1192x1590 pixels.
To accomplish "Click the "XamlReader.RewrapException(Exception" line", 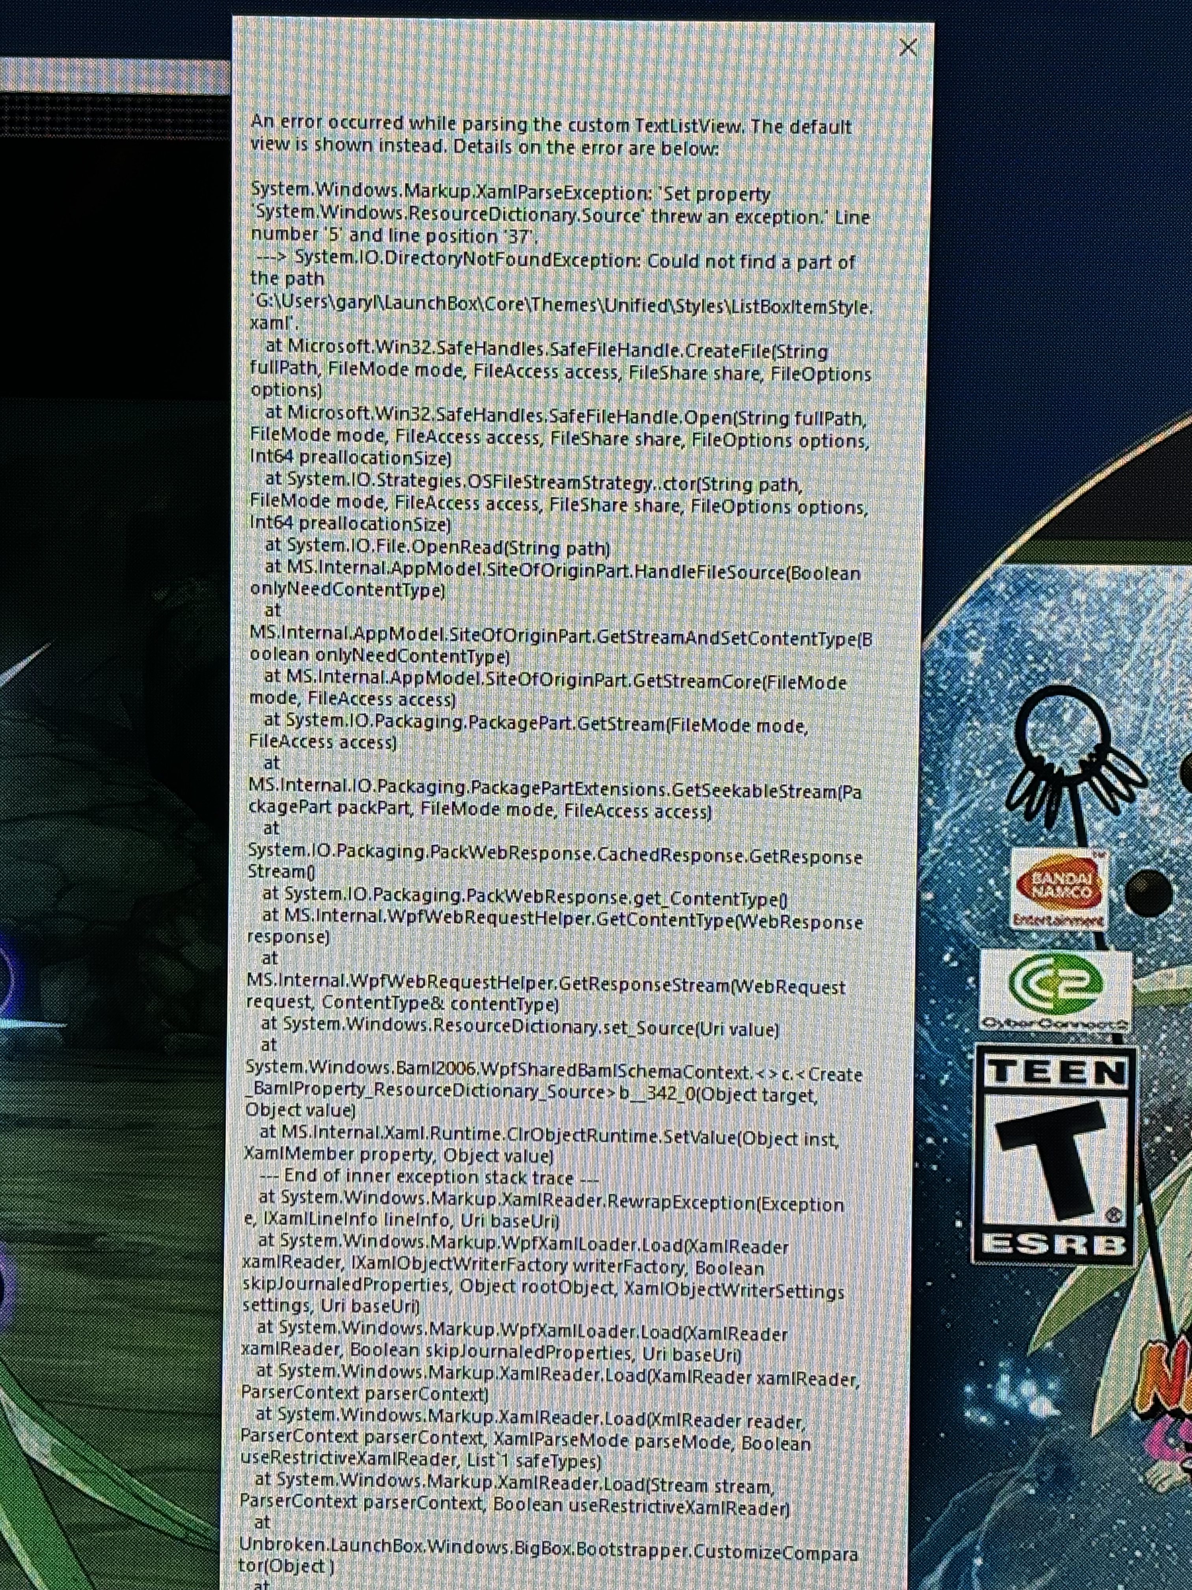I will coord(551,1201).
